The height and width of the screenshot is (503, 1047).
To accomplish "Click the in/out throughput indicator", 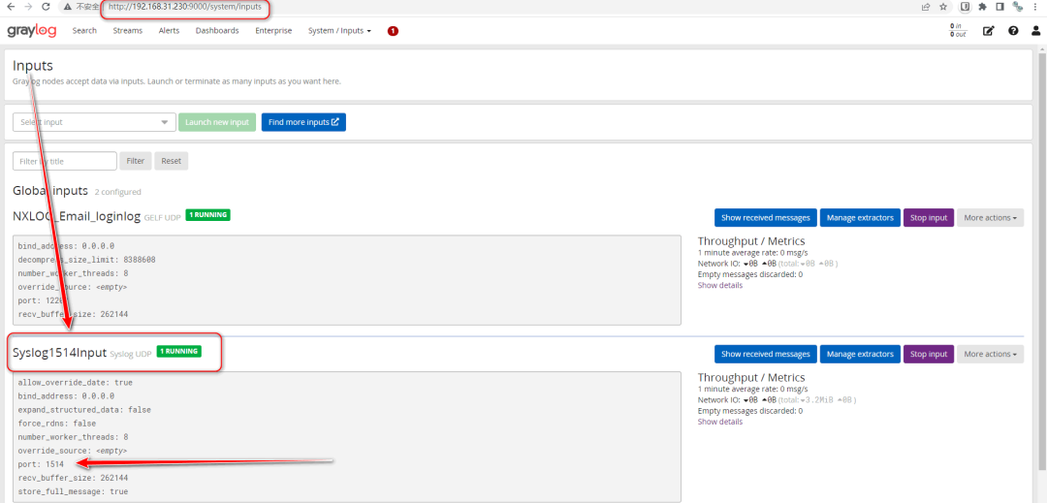I will pyautogui.click(x=958, y=30).
